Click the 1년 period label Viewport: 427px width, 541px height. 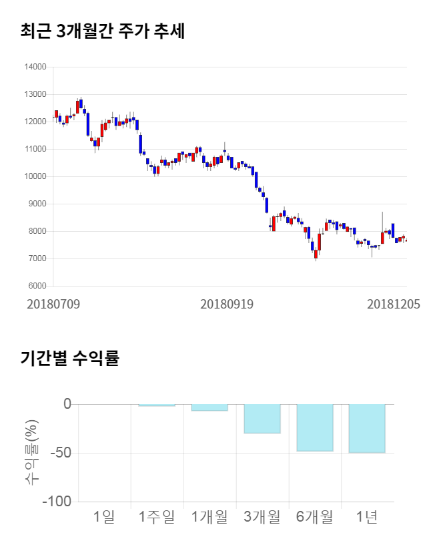tap(367, 516)
